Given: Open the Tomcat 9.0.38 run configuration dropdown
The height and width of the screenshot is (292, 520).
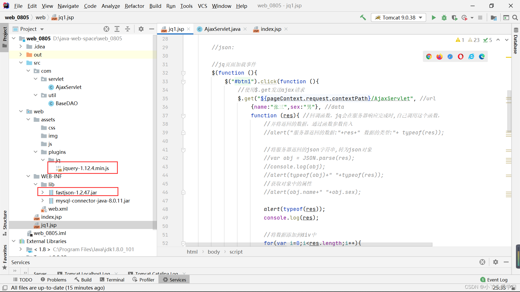Looking at the screenshot, I should 398,18.
